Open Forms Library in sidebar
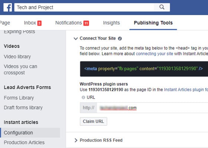The height and width of the screenshot is (148, 208). (x=19, y=98)
